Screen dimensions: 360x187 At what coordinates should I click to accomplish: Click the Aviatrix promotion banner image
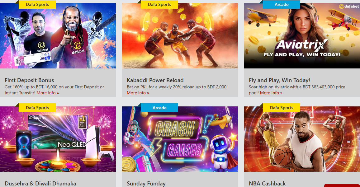[302, 36]
